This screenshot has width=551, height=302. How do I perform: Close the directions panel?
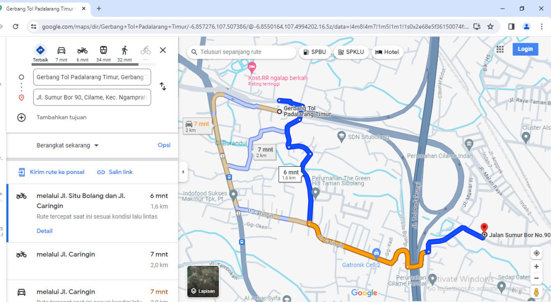[163, 50]
